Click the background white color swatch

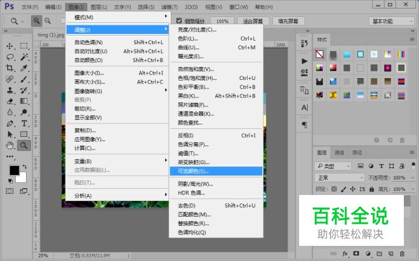pos(22,179)
